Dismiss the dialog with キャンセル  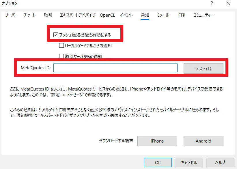pos(189,162)
